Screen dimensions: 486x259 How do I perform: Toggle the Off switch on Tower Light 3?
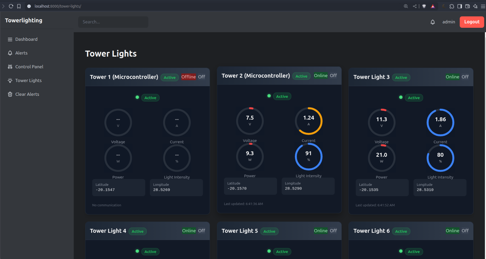(x=465, y=77)
